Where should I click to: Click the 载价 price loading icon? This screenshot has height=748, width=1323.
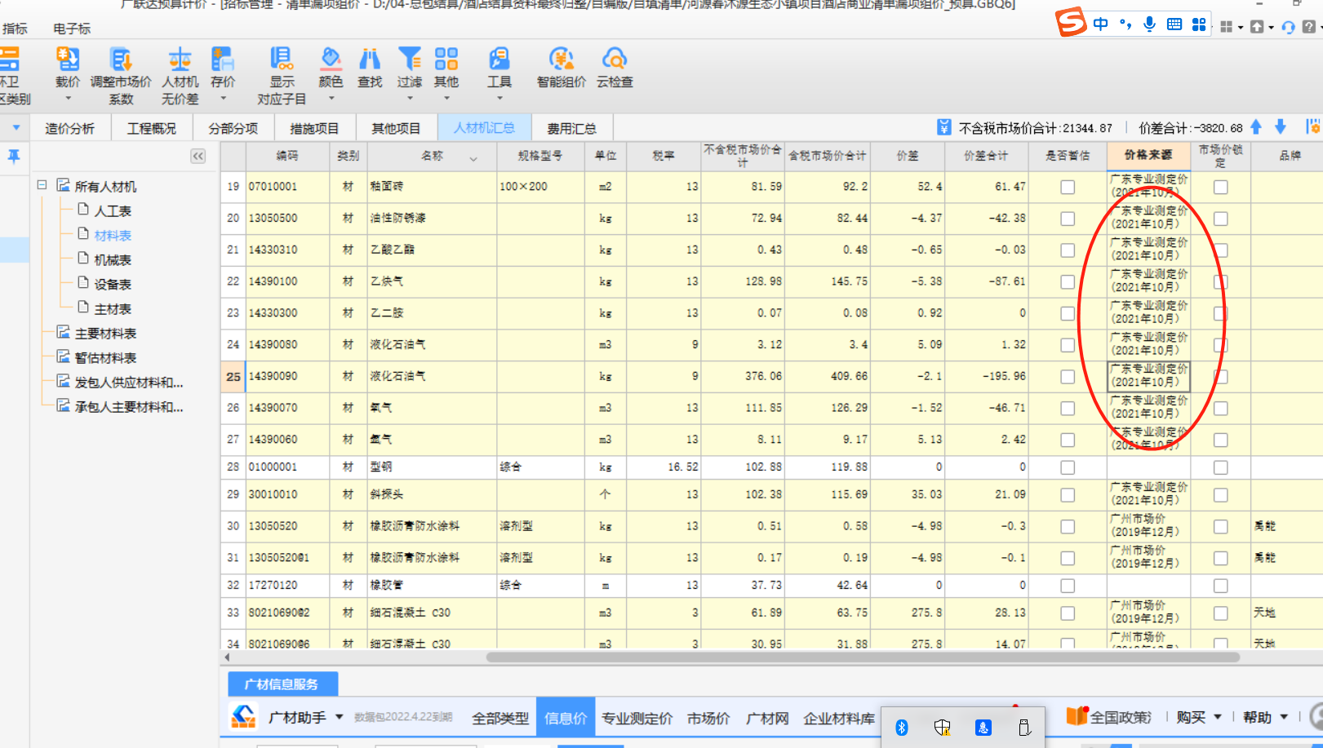tap(68, 59)
